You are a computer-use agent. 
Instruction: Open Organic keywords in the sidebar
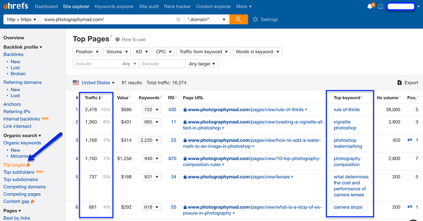click(22, 143)
